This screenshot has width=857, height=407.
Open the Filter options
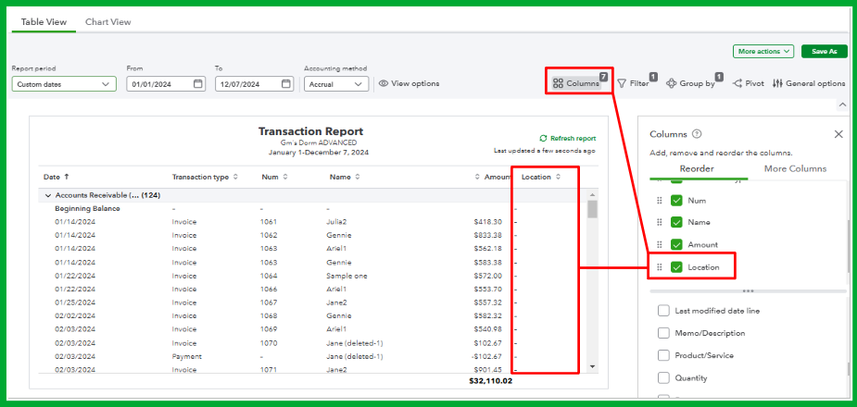(634, 83)
